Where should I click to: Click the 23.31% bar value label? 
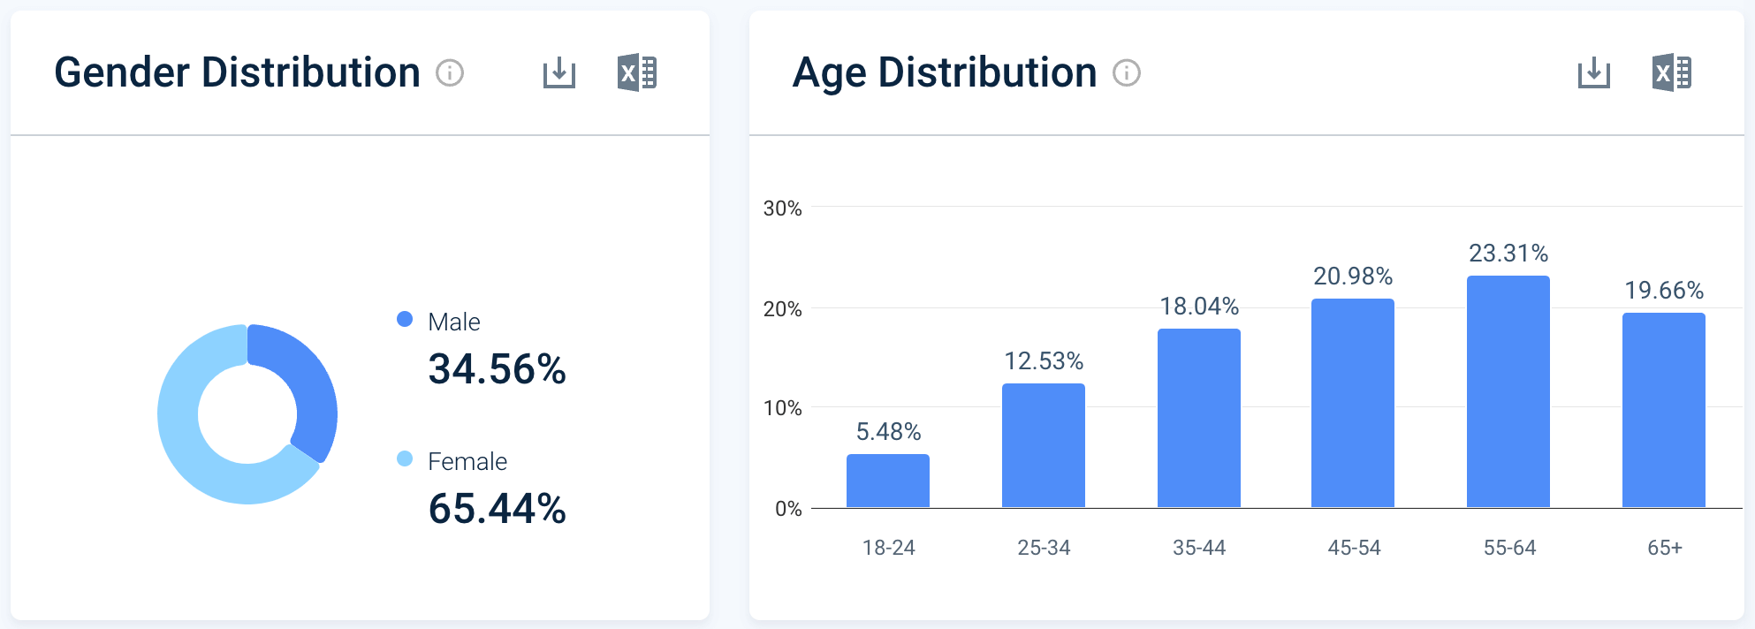coord(1508,254)
